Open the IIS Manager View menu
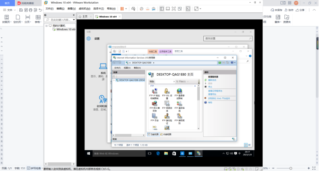This screenshot has width=319, height=171. [127, 68]
